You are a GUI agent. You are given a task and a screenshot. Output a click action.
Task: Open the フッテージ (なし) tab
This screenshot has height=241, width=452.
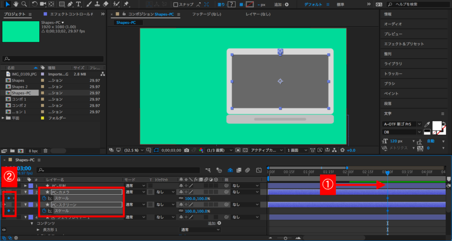coord(207,15)
